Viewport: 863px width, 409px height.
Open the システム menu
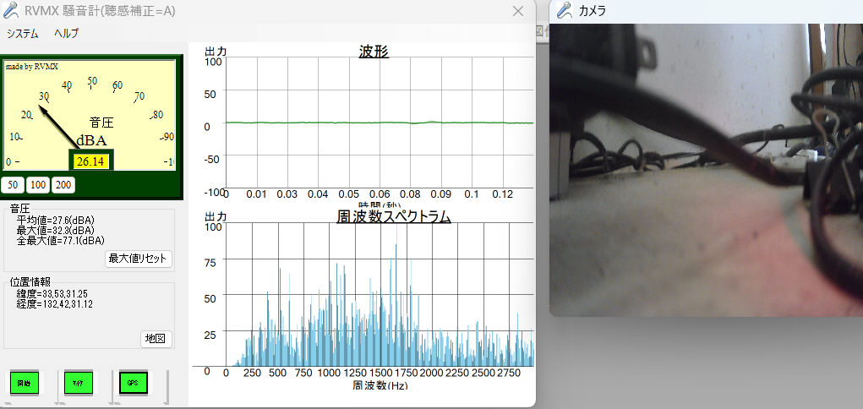point(23,33)
